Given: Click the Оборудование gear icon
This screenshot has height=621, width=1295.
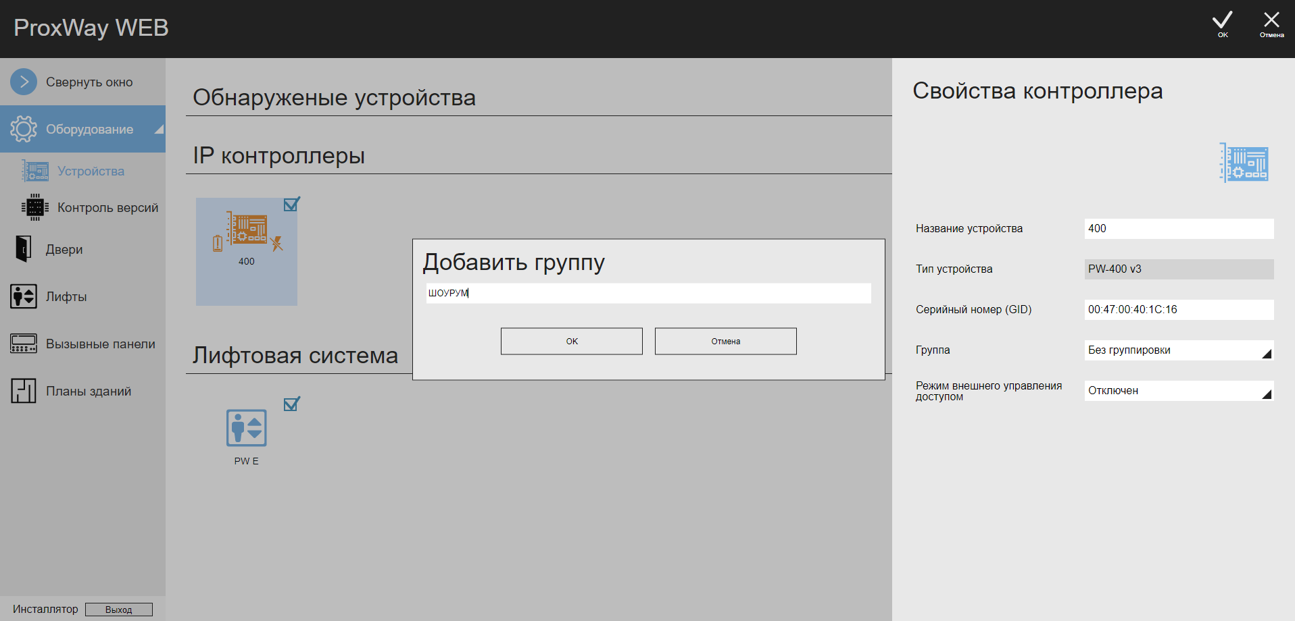Looking at the screenshot, I should [24, 129].
